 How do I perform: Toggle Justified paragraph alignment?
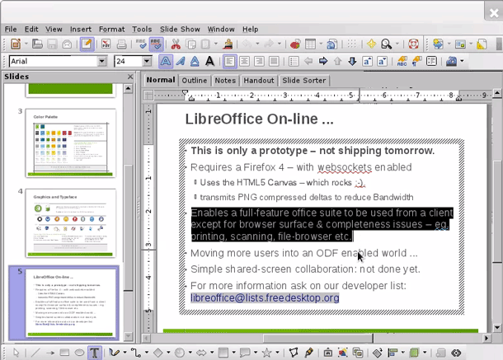coord(274,61)
